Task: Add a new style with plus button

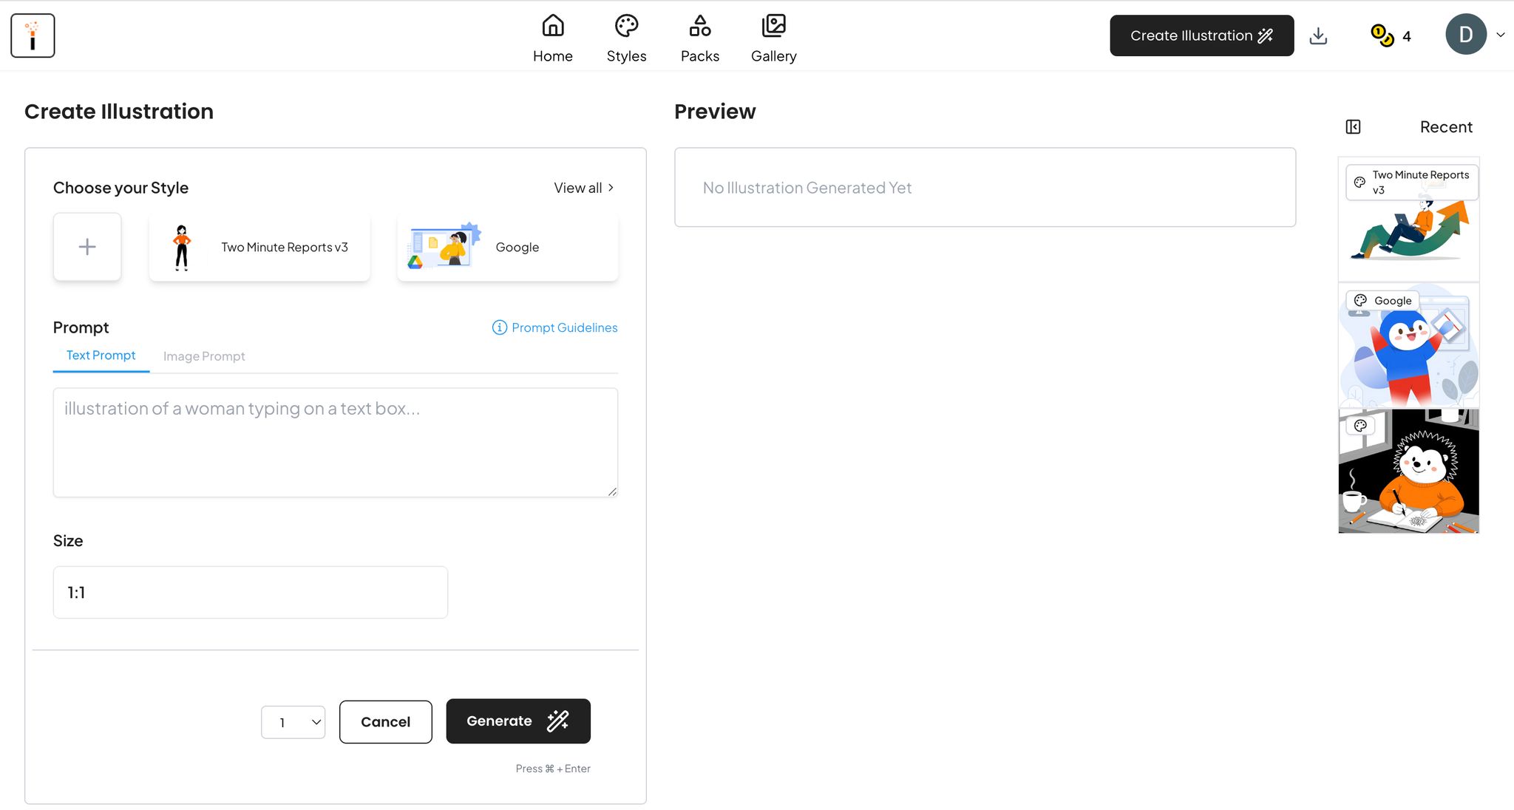Action: point(87,247)
